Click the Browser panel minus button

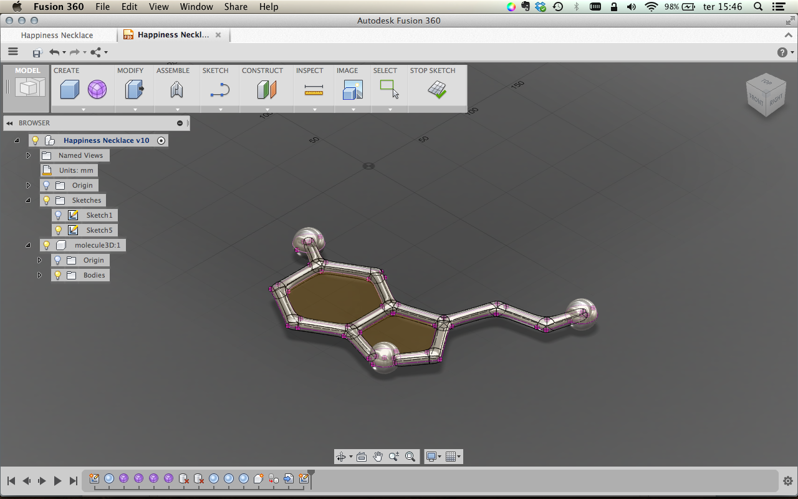[x=180, y=123]
